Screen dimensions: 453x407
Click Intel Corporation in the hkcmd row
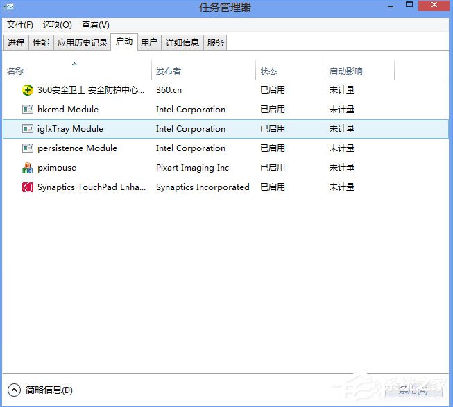(x=191, y=110)
